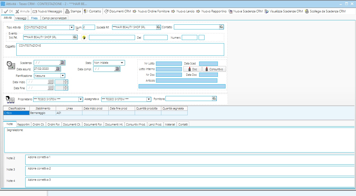Open the Ordini Cli. tab

click(38, 124)
